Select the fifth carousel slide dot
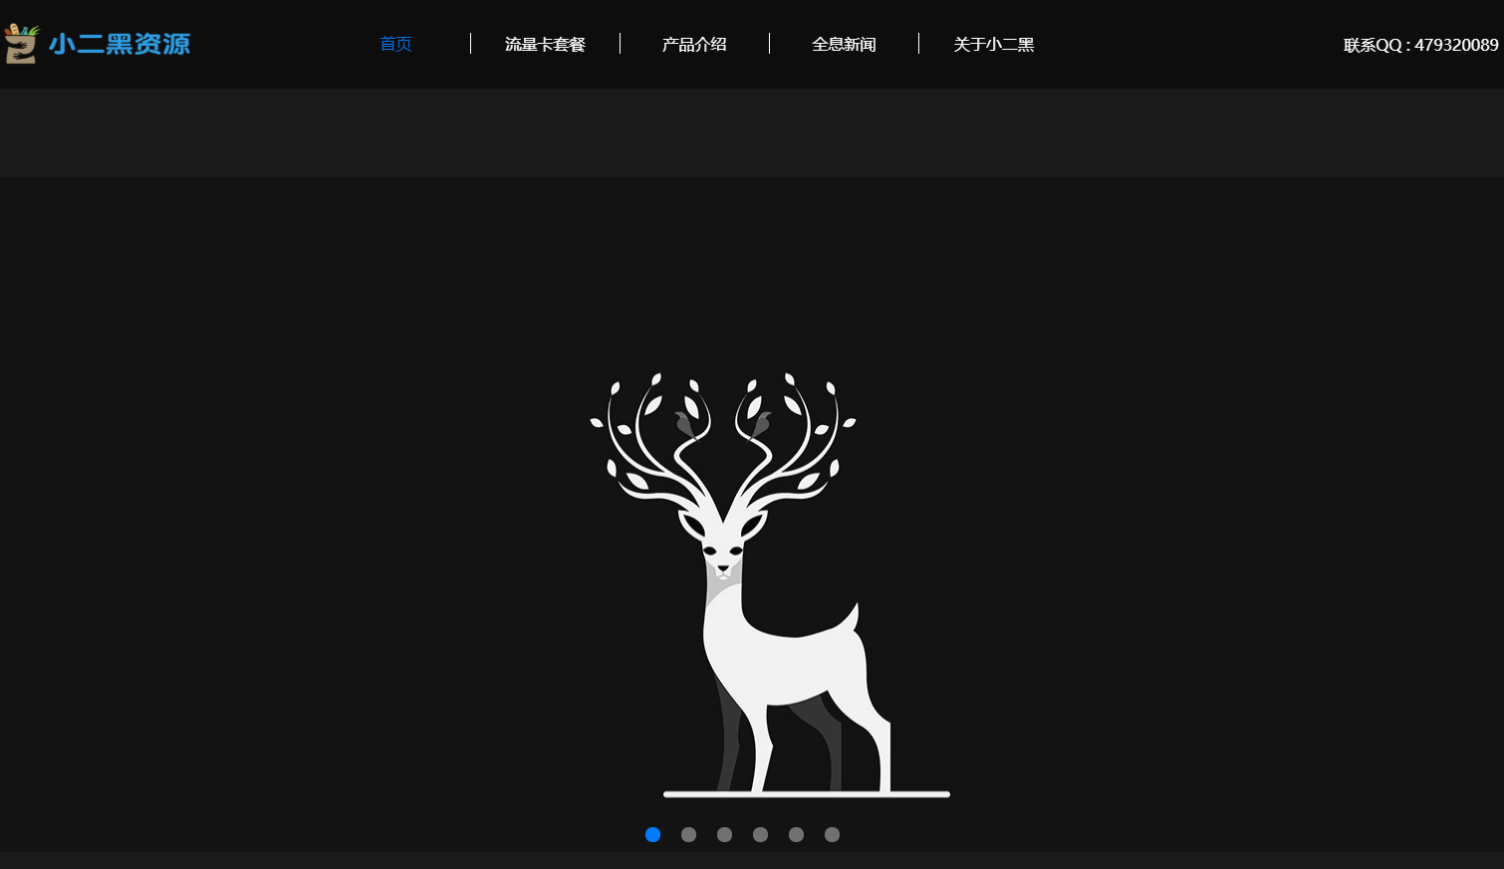This screenshot has width=1504, height=869. pos(796,834)
